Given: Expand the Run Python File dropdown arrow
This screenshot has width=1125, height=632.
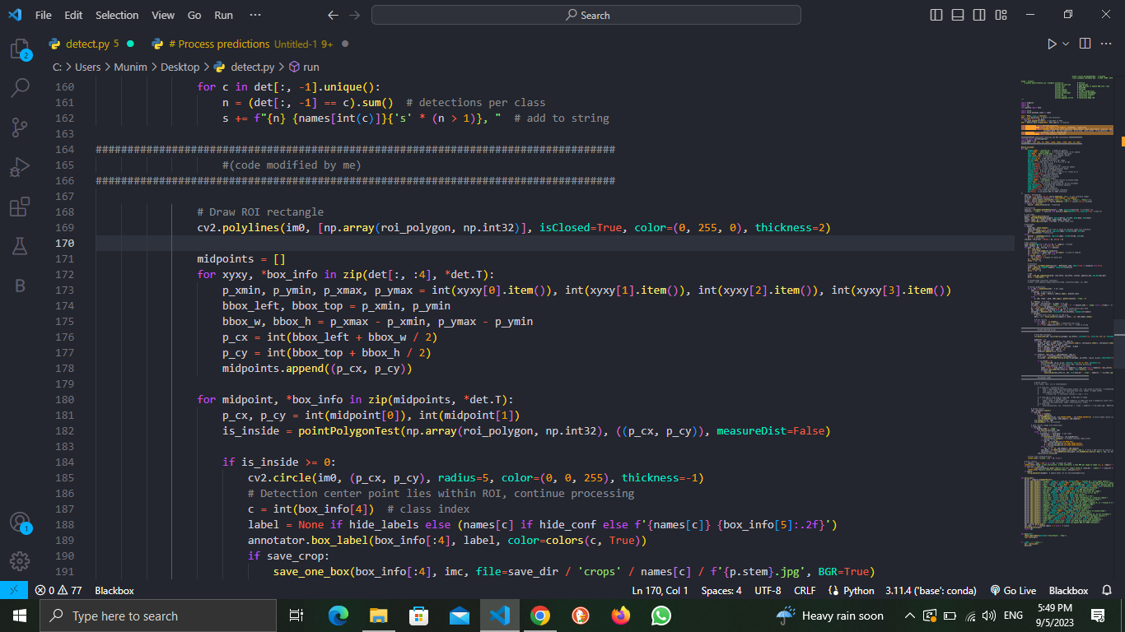Looking at the screenshot, I should tap(1066, 44).
